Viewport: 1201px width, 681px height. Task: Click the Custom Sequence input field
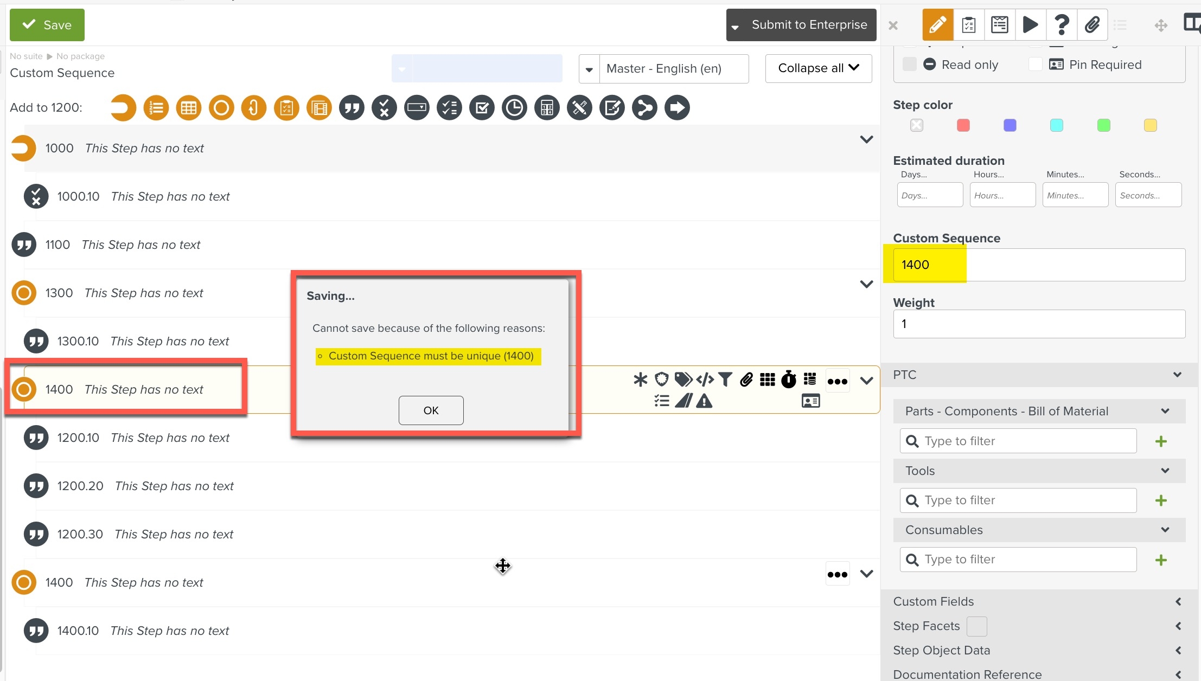coord(1039,265)
